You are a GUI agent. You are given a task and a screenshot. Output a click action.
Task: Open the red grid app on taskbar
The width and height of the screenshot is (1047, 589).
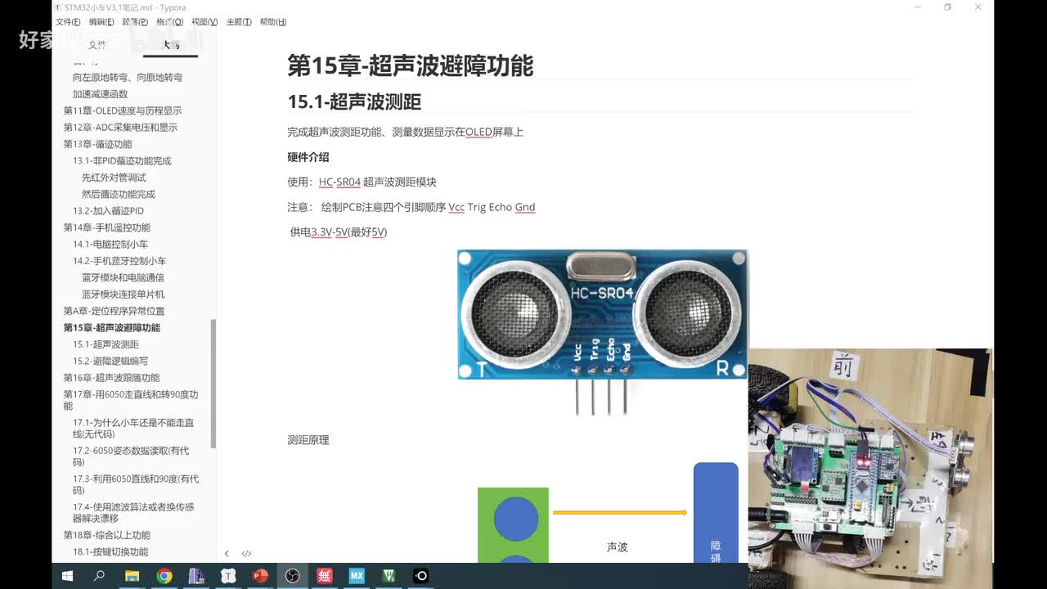click(x=325, y=576)
